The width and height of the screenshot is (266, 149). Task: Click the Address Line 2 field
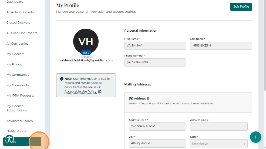[x=219, y=127]
